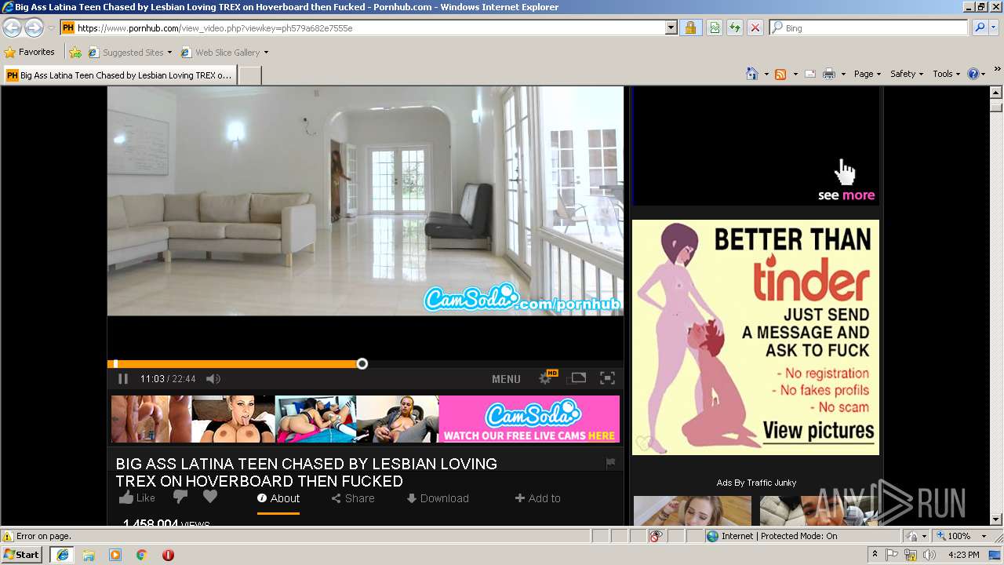Screen dimensions: 1004x565
Task: Go back using the browser Back arrow
Action: 13,28
